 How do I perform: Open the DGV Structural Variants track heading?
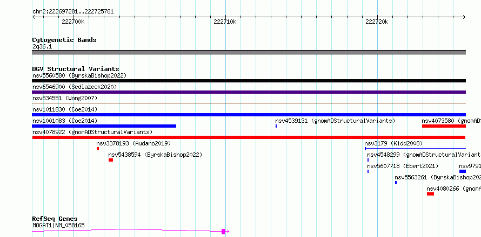click(76, 69)
